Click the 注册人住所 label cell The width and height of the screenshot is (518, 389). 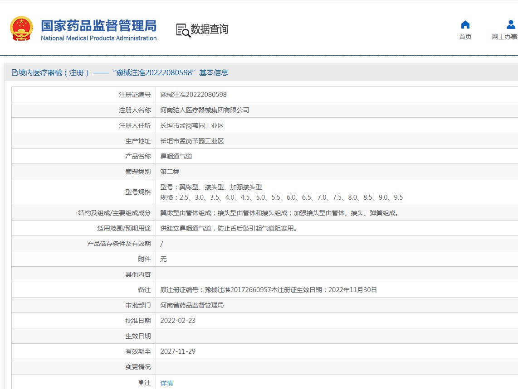(x=83, y=126)
